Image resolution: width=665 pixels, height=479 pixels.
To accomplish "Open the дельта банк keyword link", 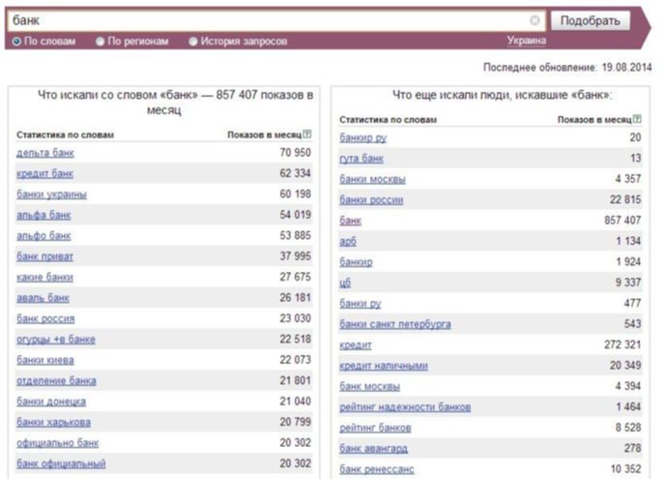I will (x=45, y=153).
